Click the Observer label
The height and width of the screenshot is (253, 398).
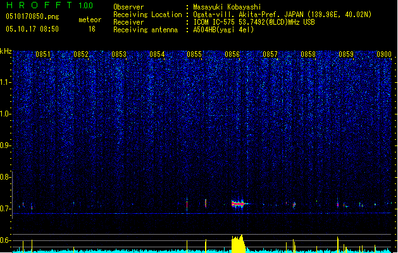(128, 7)
